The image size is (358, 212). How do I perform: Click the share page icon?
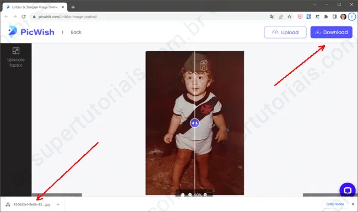click(281, 17)
